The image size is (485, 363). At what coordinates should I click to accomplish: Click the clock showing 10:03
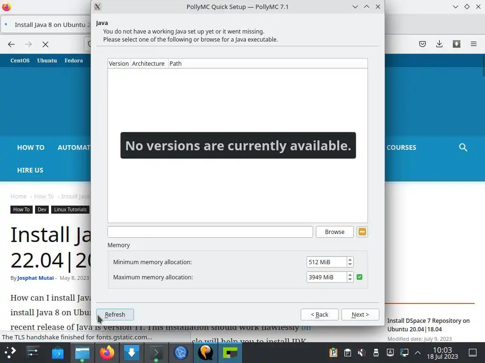tap(442, 353)
